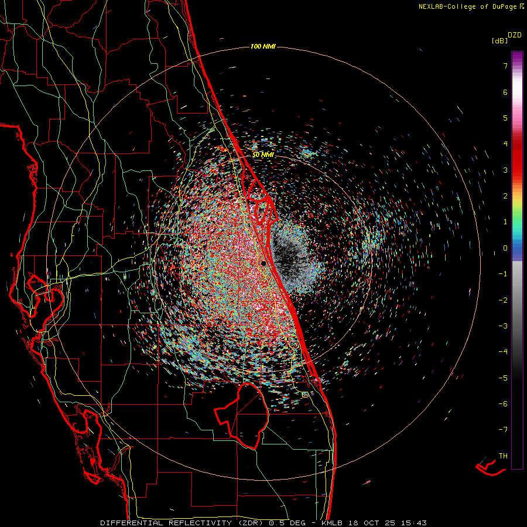Click the -7 value on color scale

[503, 430]
